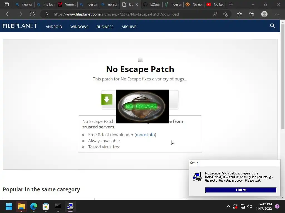This screenshot has width=285, height=213.
Task: Click the green download arrow button
Action: tap(107, 100)
